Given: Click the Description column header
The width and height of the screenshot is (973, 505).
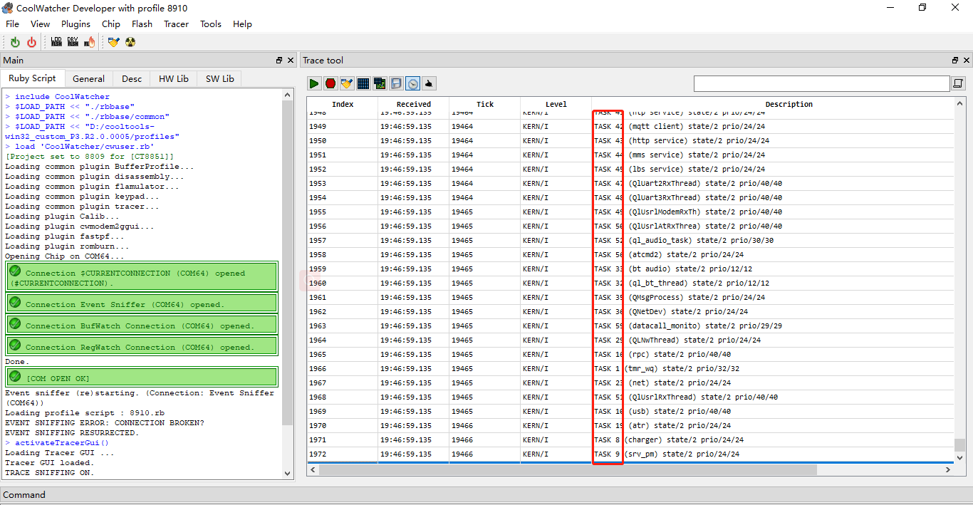Looking at the screenshot, I should click(789, 104).
